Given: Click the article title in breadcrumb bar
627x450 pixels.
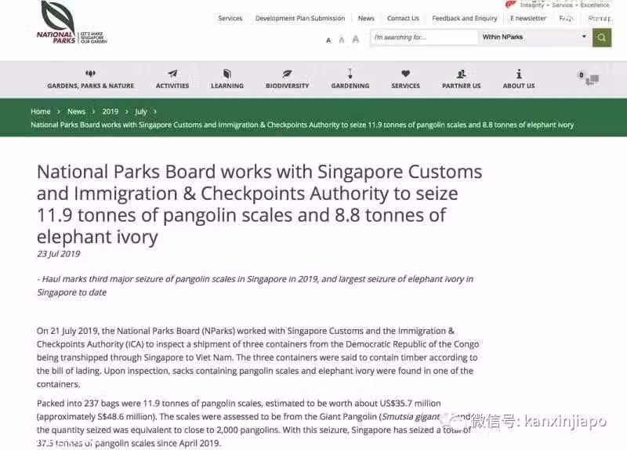Looking at the screenshot, I should 303,125.
